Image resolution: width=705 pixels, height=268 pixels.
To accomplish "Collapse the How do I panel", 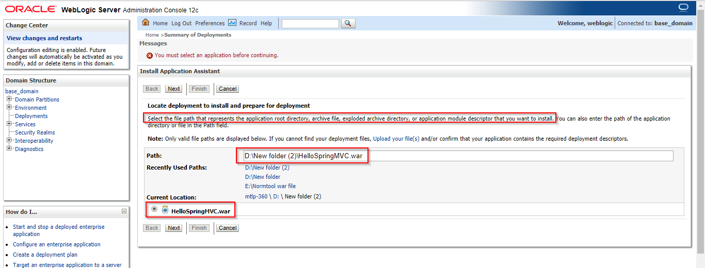I will [x=124, y=211].
